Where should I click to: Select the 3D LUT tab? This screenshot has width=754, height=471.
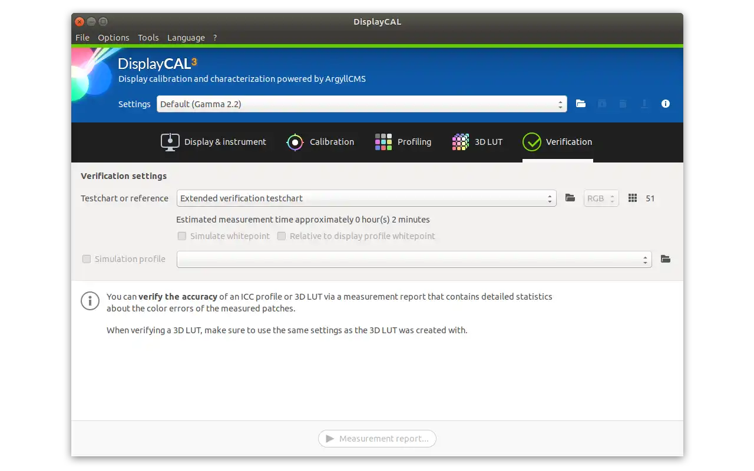point(477,142)
